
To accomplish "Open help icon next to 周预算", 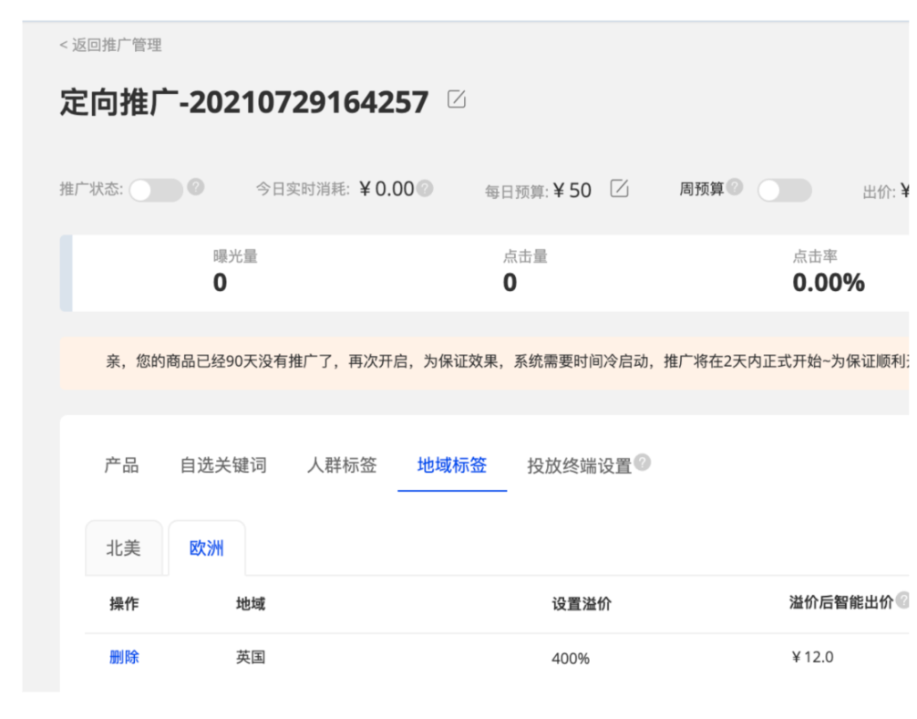I will pos(735,186).
